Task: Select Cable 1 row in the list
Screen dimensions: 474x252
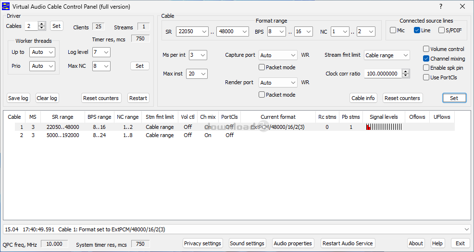Action: point(235,127)
